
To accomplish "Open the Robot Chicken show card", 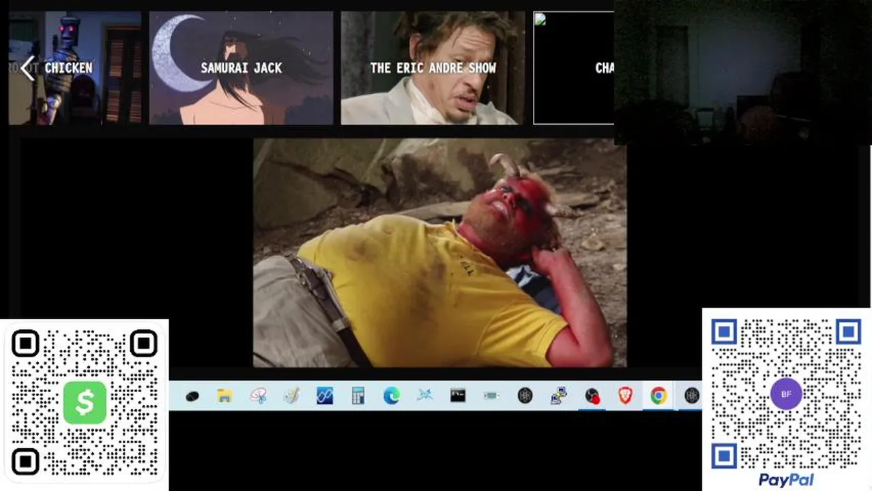I will coord(75,68).
